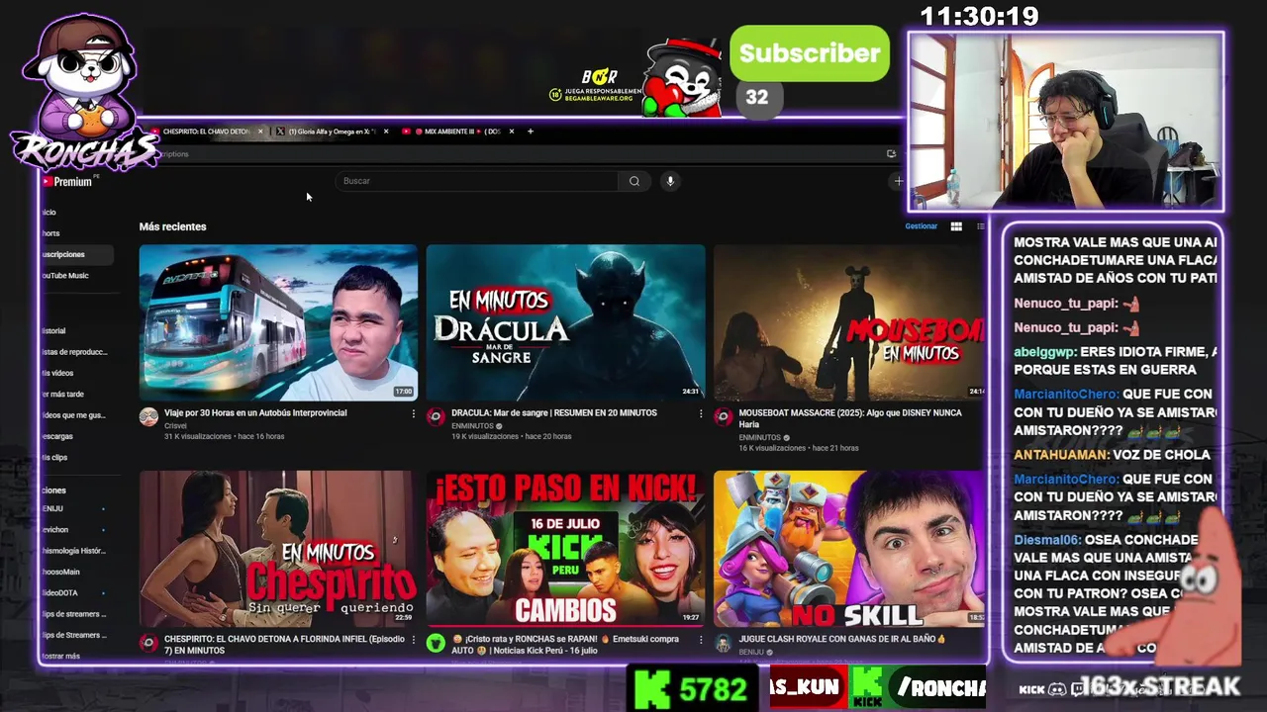The width and height of the screenshot is (1267, 712).
Task: Open Chespirito Sin querer queriendo thumbnail
Action: pyautogui.click(x=278, y=549)
